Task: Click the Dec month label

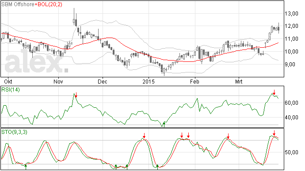Action: point(102,81)
